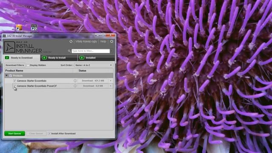Click the first orange desktop shortcut icon

(19, 28)
